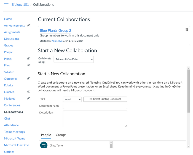
Task: Open Quizzes in course navigation
Action: tap(9, 92)
